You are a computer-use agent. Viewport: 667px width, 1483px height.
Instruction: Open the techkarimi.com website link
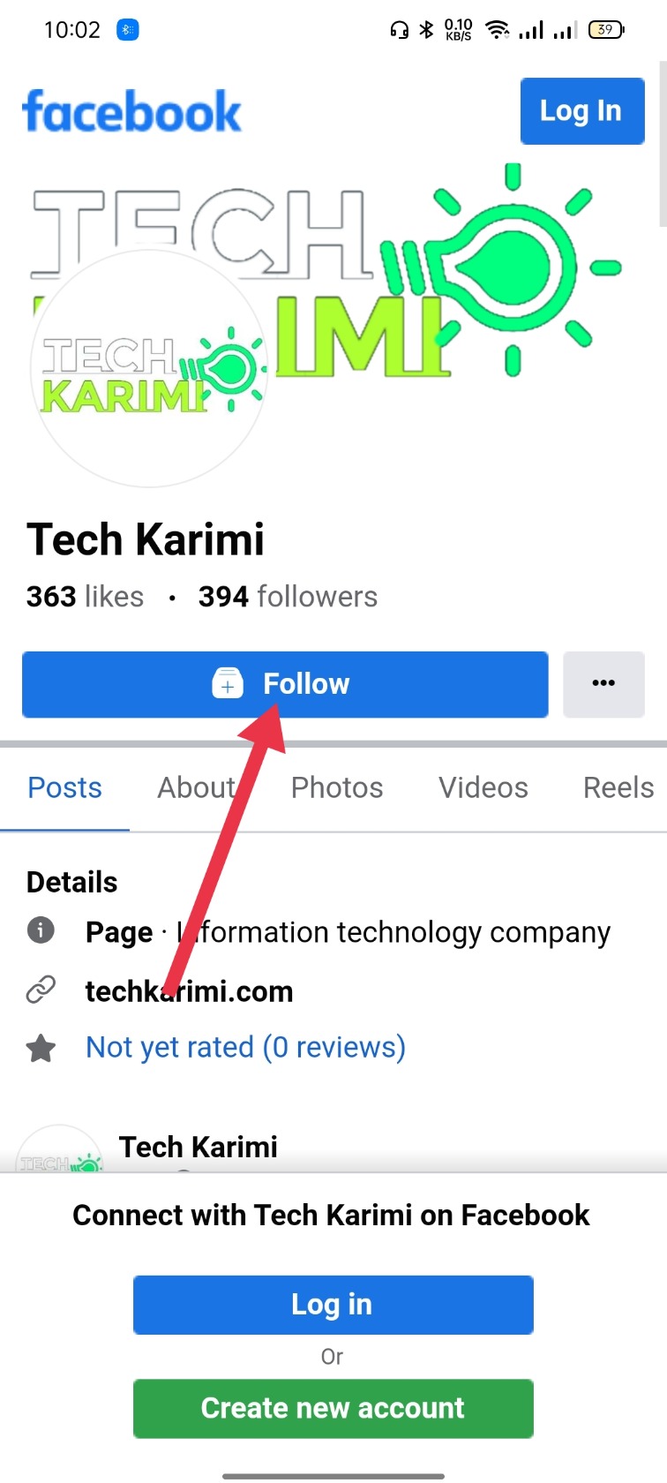pos(189,991)
